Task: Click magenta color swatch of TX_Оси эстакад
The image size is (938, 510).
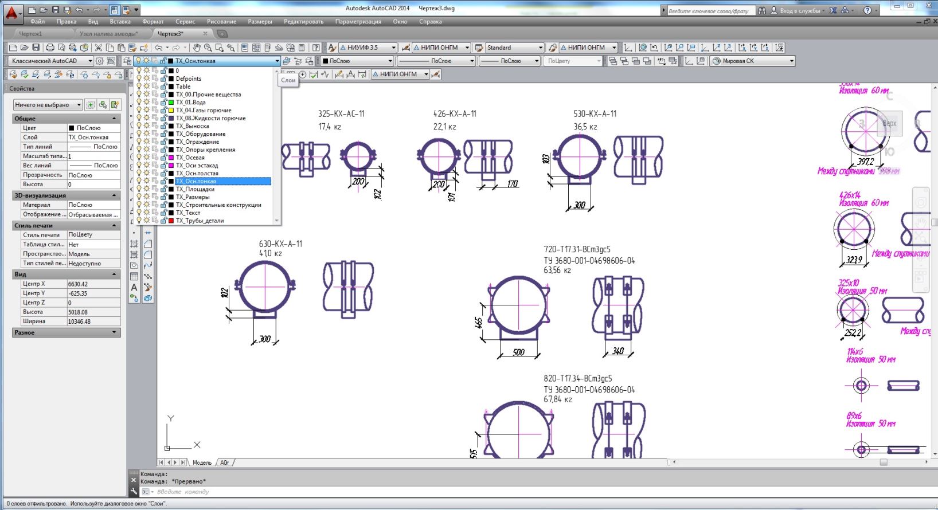Action: click(171, 166)
